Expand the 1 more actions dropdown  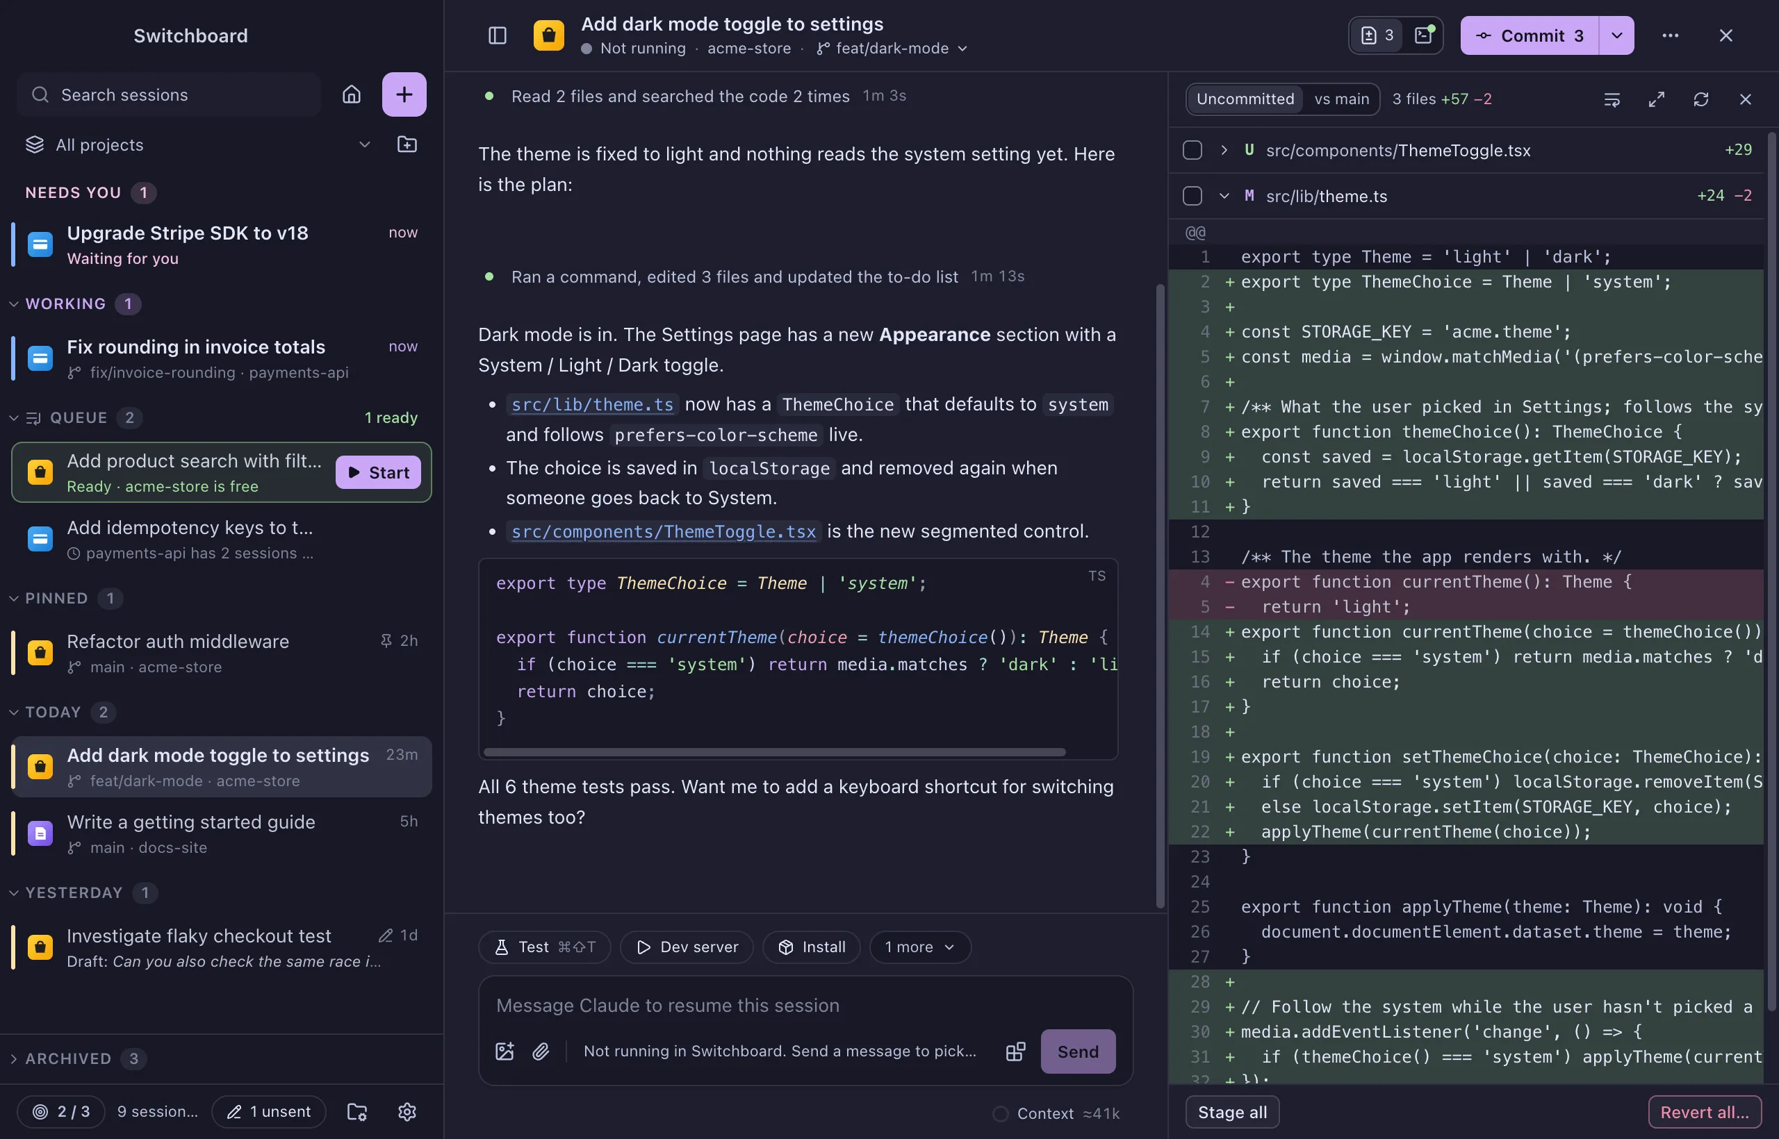pyautogui.click(x=920, y=947)
